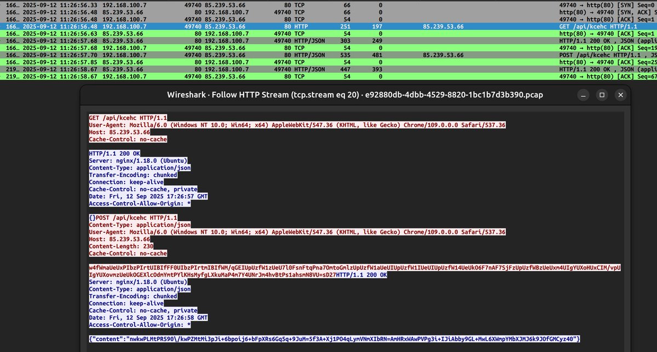Click the POST payload line starting 'w4fWmaUeUx'

click(x=355, y=267)
